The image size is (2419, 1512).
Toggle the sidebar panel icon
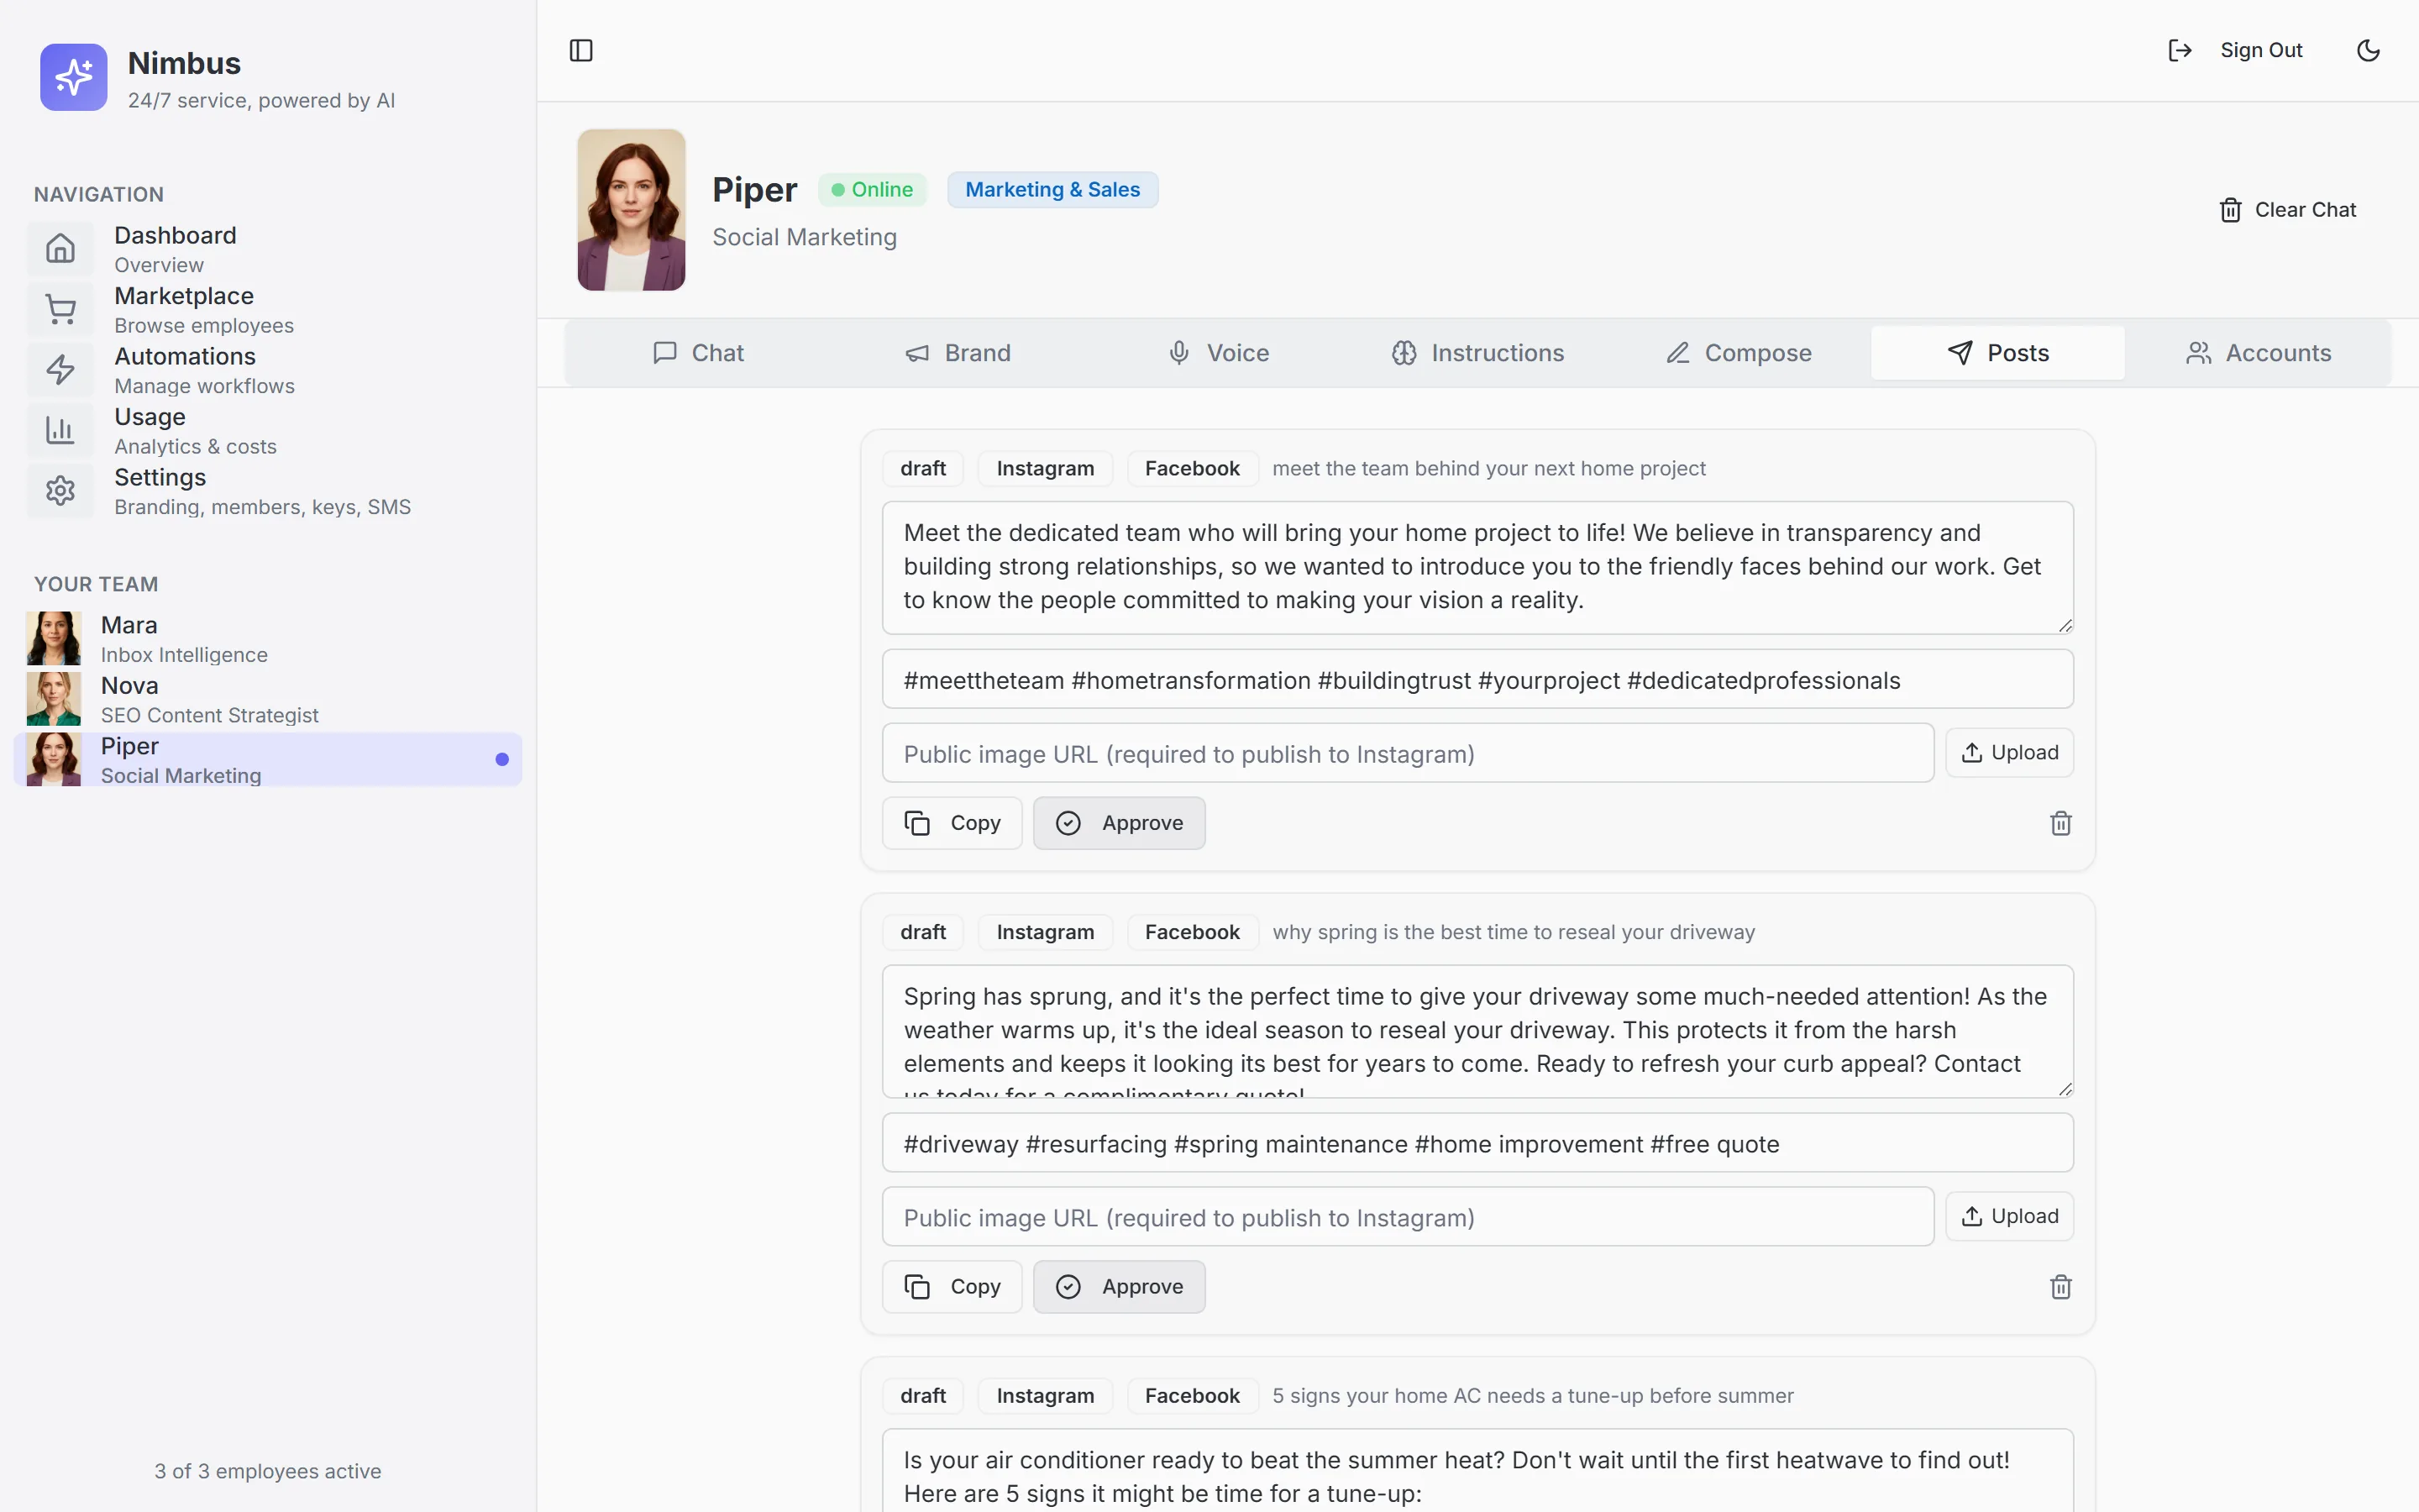[580, 50]
